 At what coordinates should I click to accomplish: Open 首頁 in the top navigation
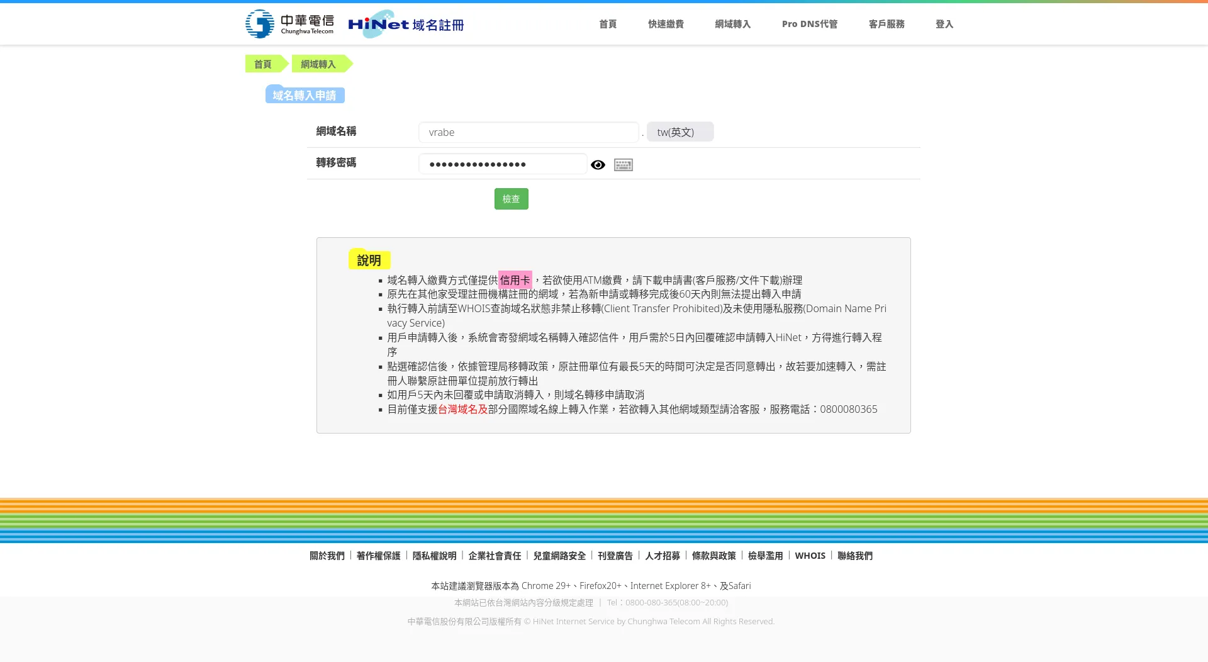[x=607, y=24]
